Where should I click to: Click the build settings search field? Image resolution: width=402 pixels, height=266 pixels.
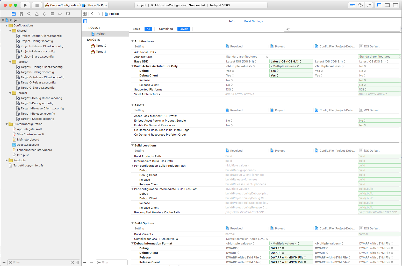[342, 29]
